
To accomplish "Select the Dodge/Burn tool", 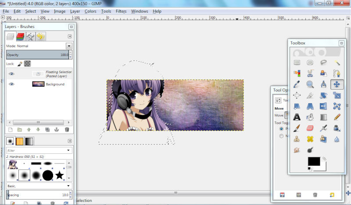I will (x=310, y=150).
